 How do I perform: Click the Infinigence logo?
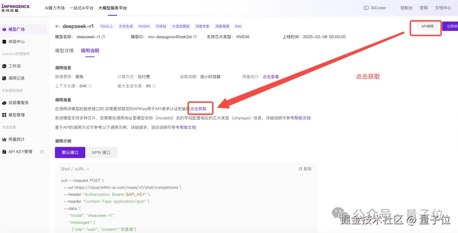(x=15, y=8)
